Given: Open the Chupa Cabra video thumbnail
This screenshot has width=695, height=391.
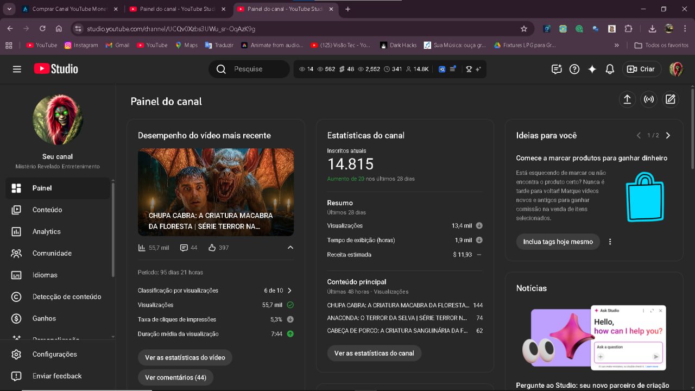Looking at the screenshot, I should click(216, 192).
